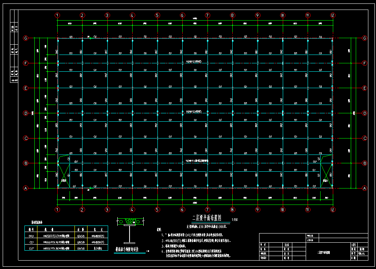Select grid axis bubble 12 along bottom edge
This screenshot has height=269, width=376.
(333, 209)
